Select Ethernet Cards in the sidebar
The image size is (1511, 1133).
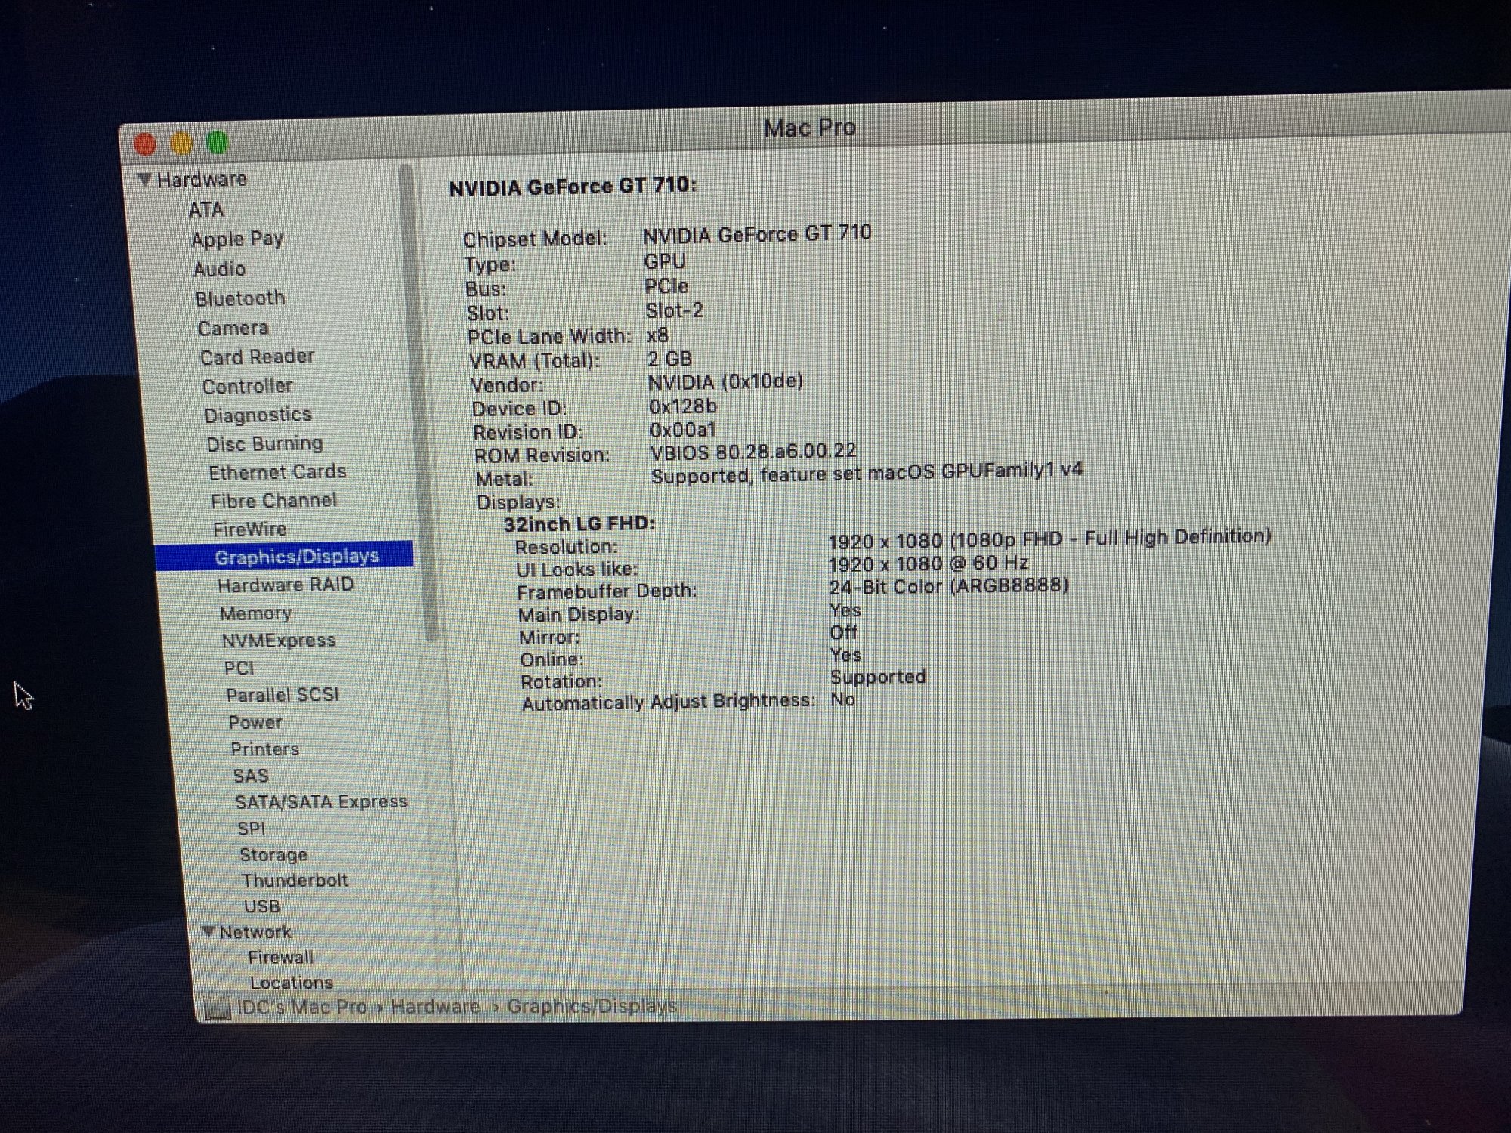click(x=277, y=472)
